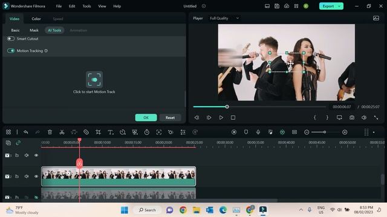Screen dimensions: 387x217
Task: Hide track 3 with its eye icon
Action: pyautogui.click(x=36, y=156)
